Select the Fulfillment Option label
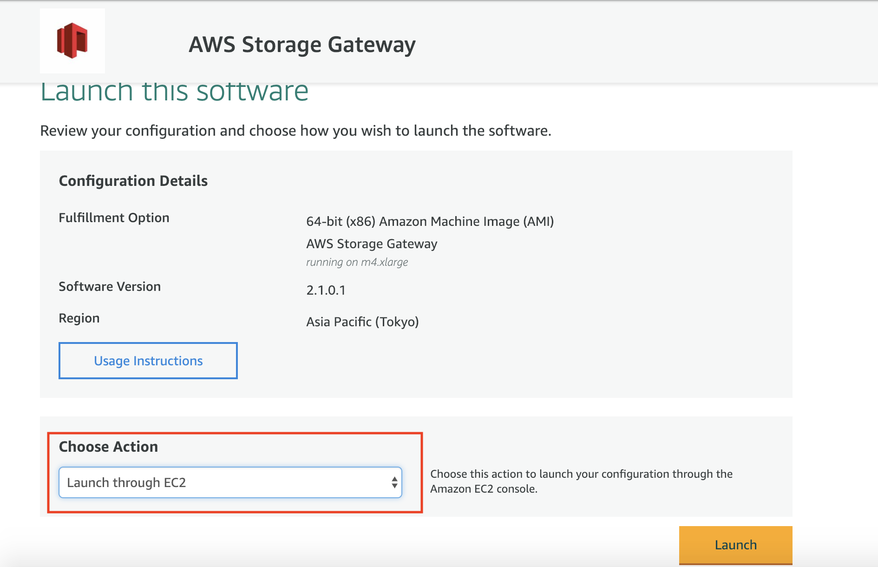This screenshot has width=878, height=567. coord(113,218)
